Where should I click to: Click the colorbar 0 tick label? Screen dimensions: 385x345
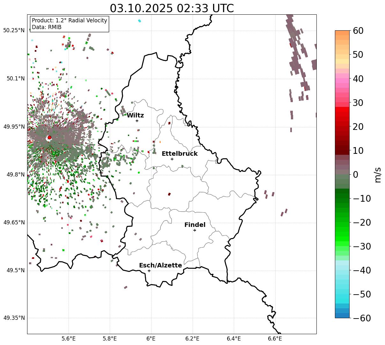click(x=355, y=174)
